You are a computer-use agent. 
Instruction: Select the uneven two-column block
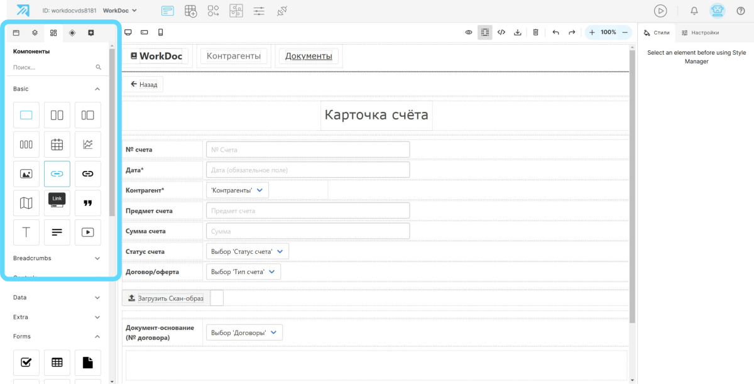pos(88,115)
